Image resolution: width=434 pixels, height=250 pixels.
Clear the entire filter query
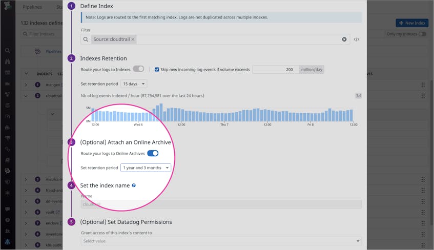[344, 39]
